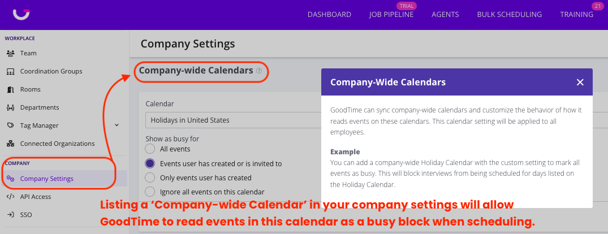
Task: Open Bulk Scheduling from top navigation
Action: [x=509, y=15]
